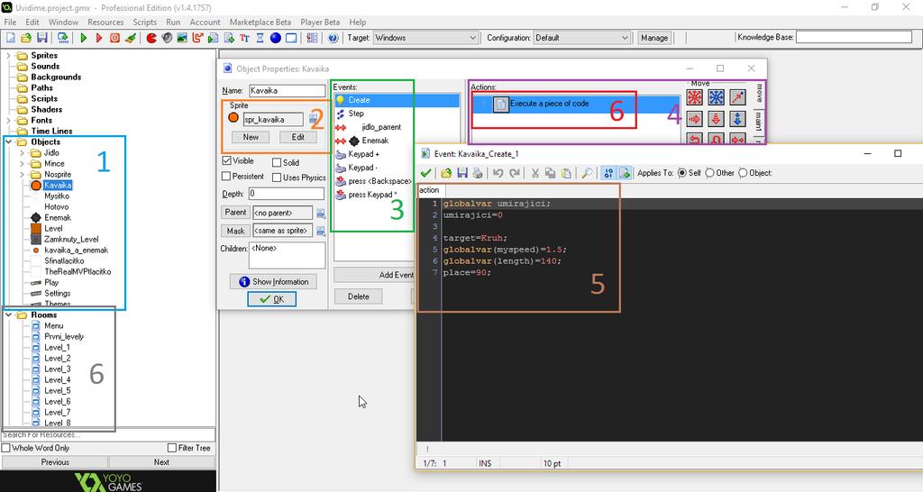The image size is (923, 492).
Task: Open the File menu
Action: click(x=10, y=23)
